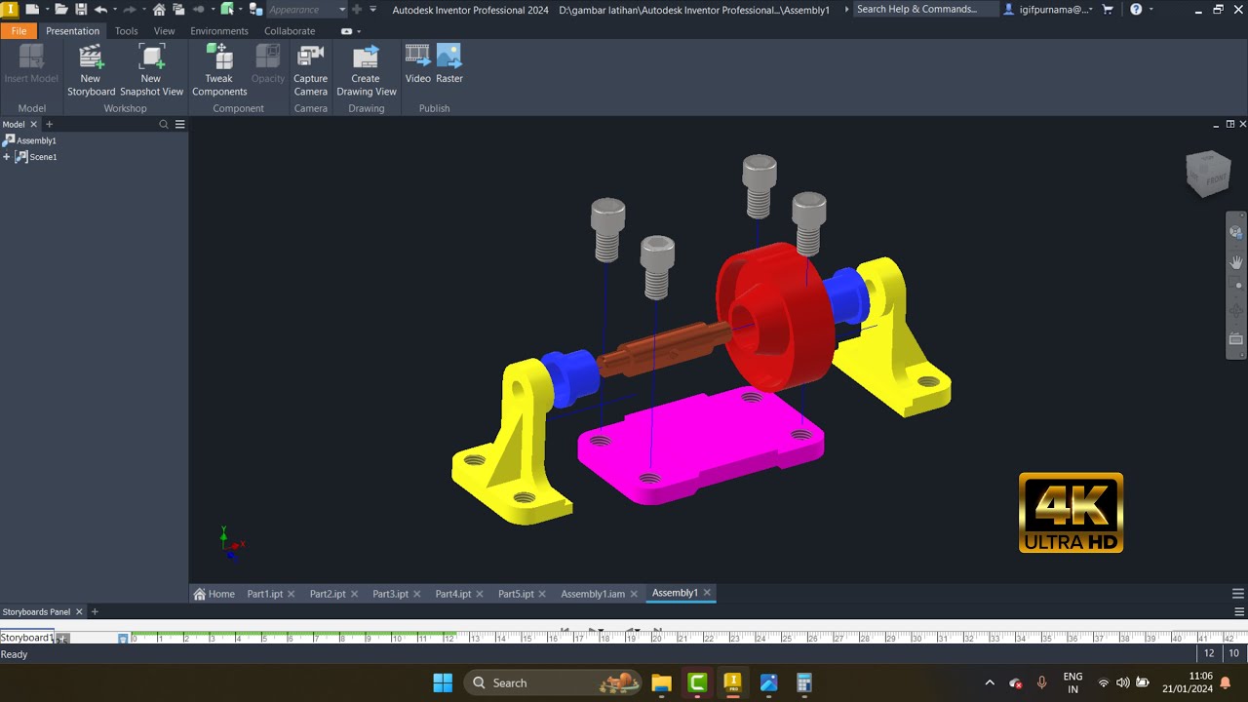Click the Redo arrow icon
This screenshot has height=702, width=1248.
(x=129, y=9)
